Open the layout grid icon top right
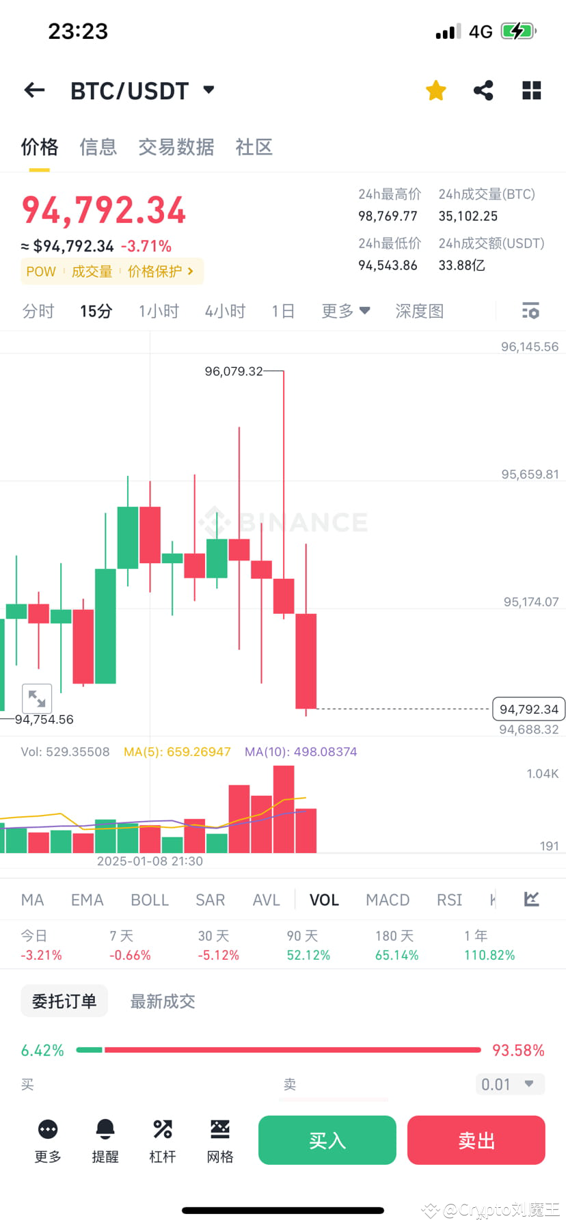 (531, 90)
